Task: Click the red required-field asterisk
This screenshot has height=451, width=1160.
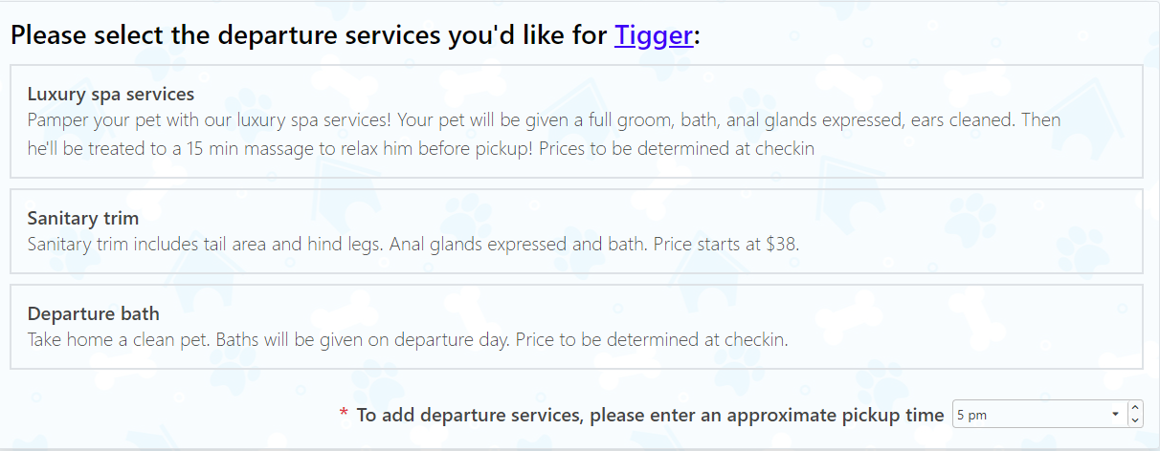Action: (345, 414)
